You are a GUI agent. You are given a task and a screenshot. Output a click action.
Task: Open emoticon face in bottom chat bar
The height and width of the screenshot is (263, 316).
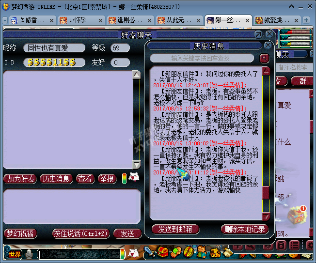click(133, 253)
